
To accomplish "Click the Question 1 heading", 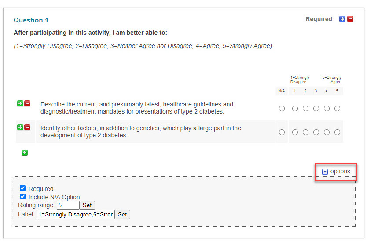I will tap(31, 20).
